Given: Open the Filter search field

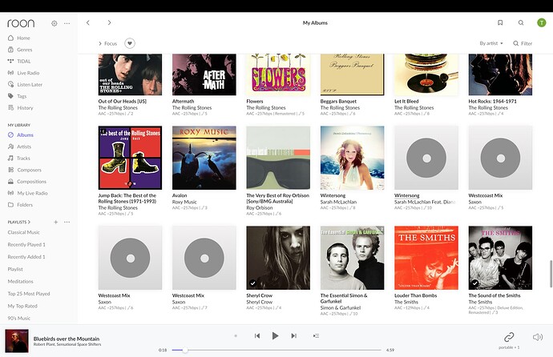Looking at the screenshot, I should tap(523, 43).
